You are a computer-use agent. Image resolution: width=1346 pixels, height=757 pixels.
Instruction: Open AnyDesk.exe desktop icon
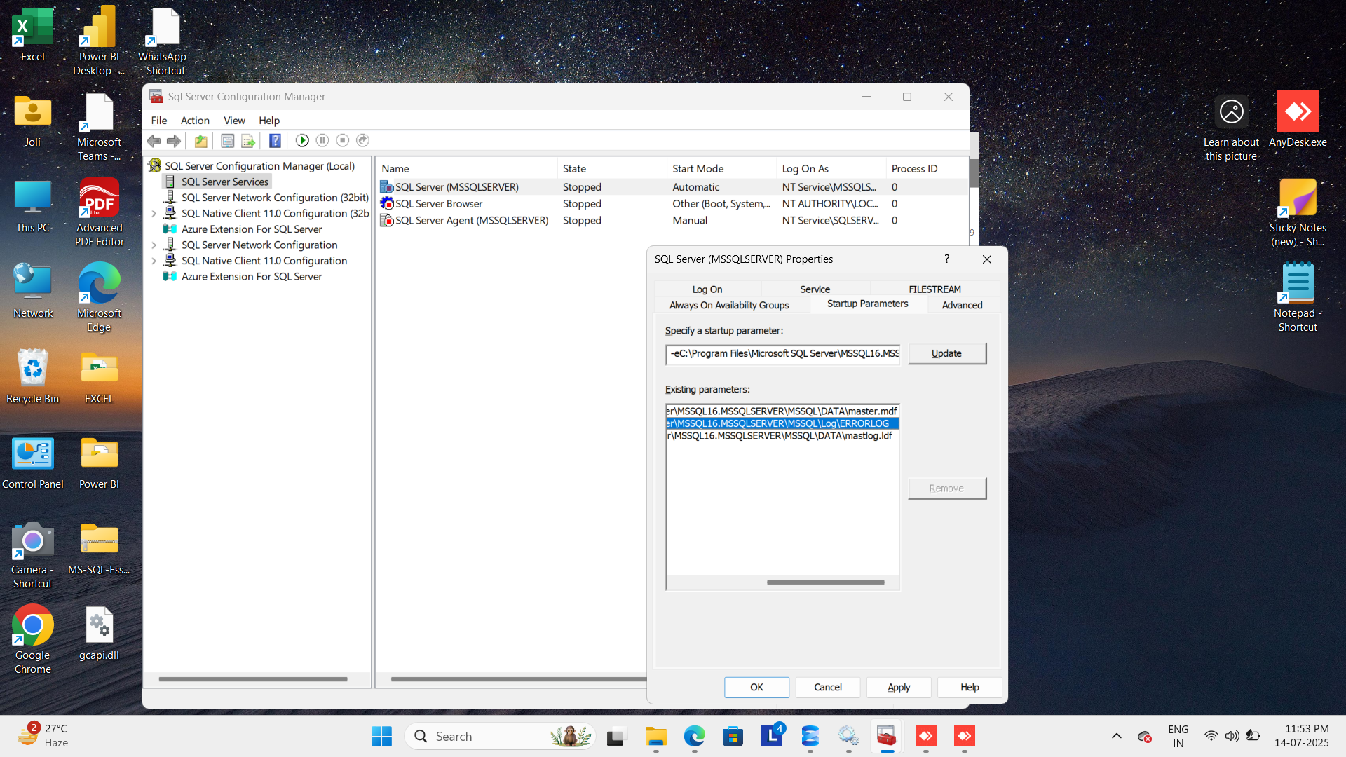tap(1298, 112)
